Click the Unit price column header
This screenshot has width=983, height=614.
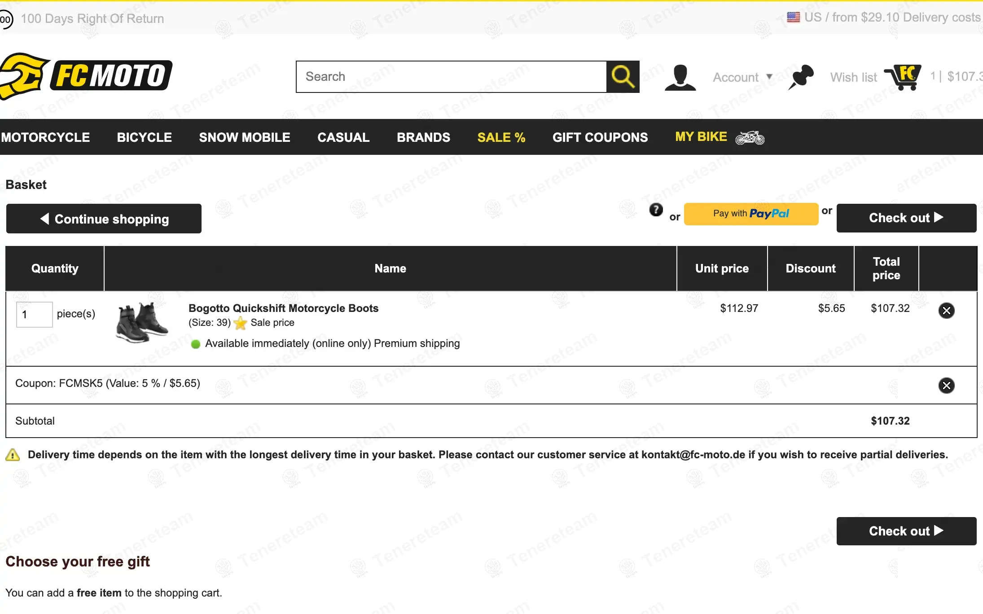(x=722, y=268)
